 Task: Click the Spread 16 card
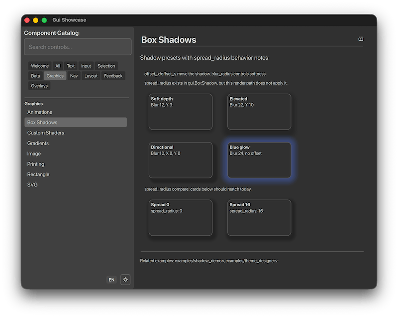pyautogui.click(x=259, y=218)
